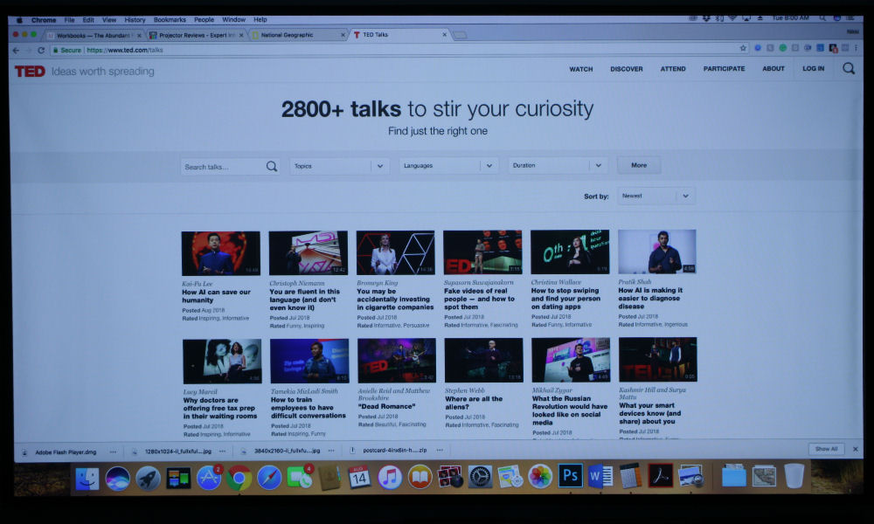Screen dimensions: 874x524
Task: Click the Chrome icon in the dock
Action: 239,479
